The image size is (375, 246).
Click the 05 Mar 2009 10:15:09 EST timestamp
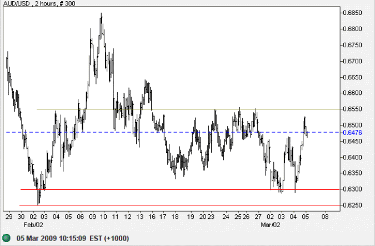coord(73,238)
